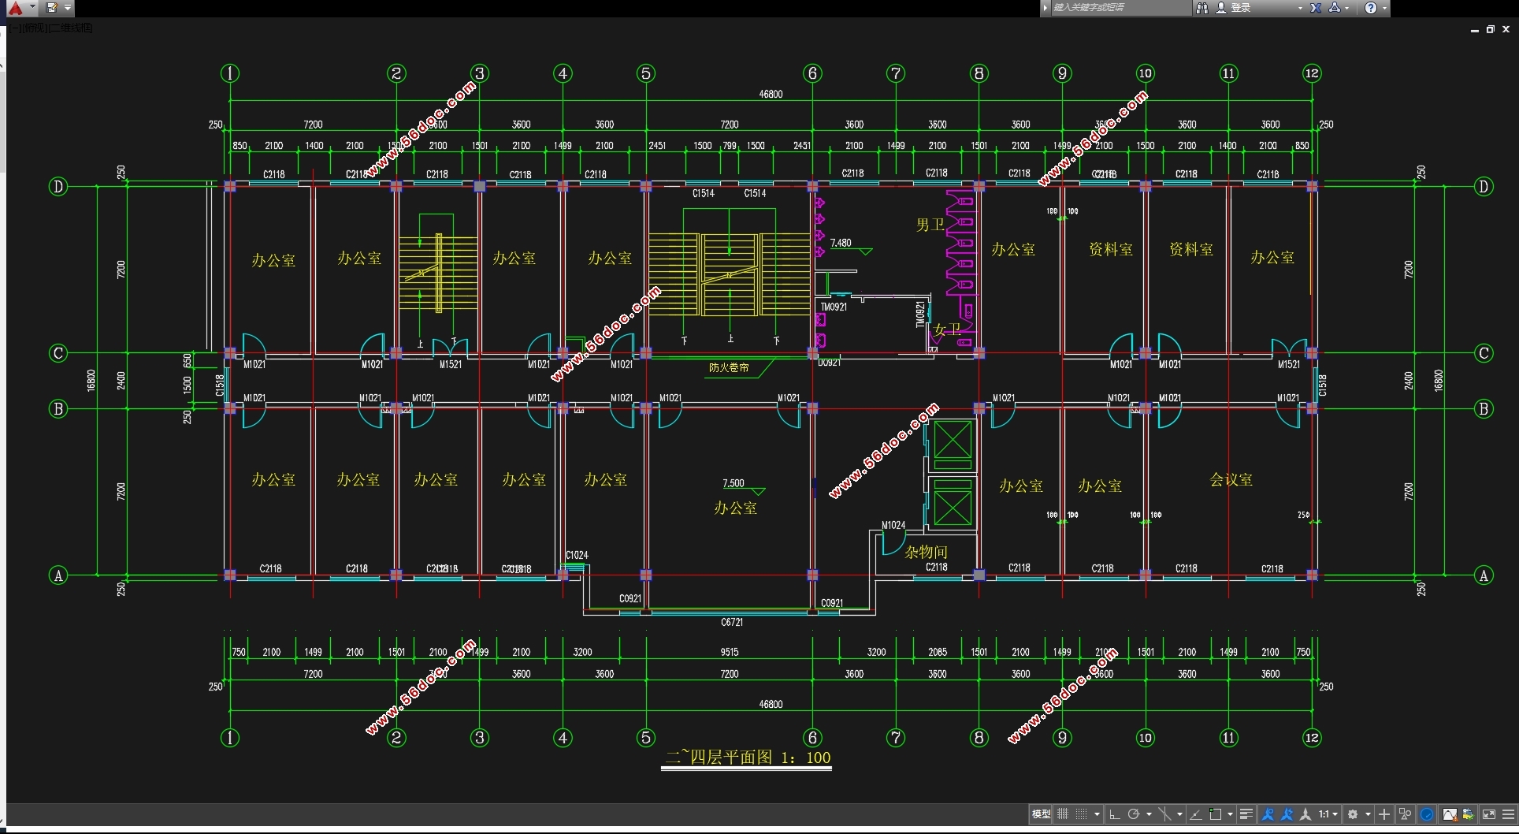Screen dimensions: 1519x834
Task: Open the AutoCAD application menu logo
Action: (x=16, y=8)
